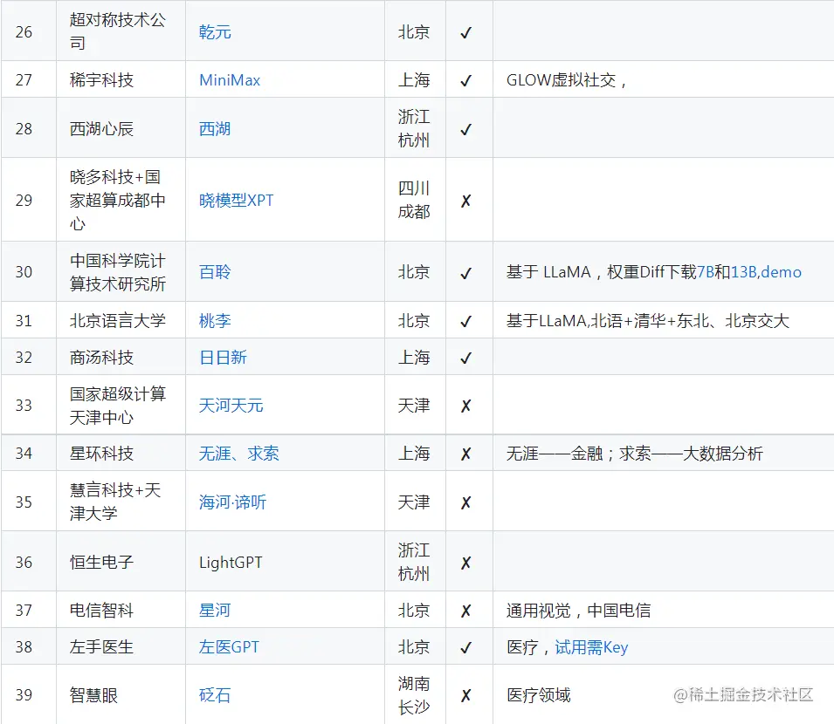Click the 桃李 model link
834x724 pixels.
click(213, 320)
